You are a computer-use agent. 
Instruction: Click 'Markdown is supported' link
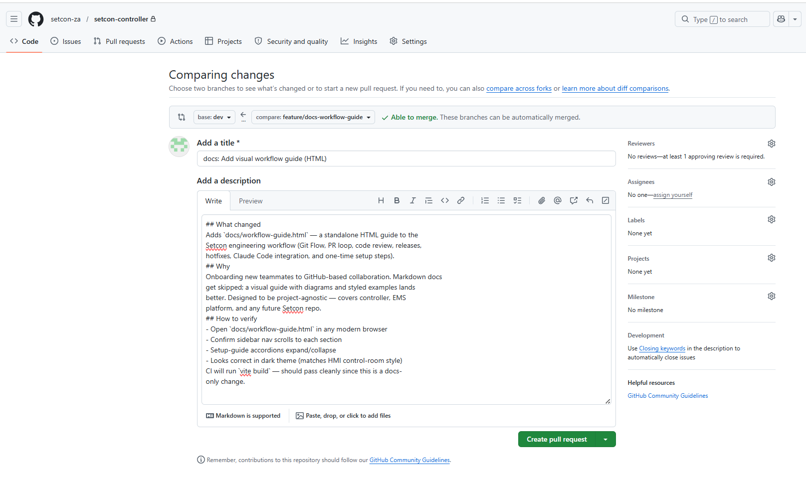coord(243,416)
